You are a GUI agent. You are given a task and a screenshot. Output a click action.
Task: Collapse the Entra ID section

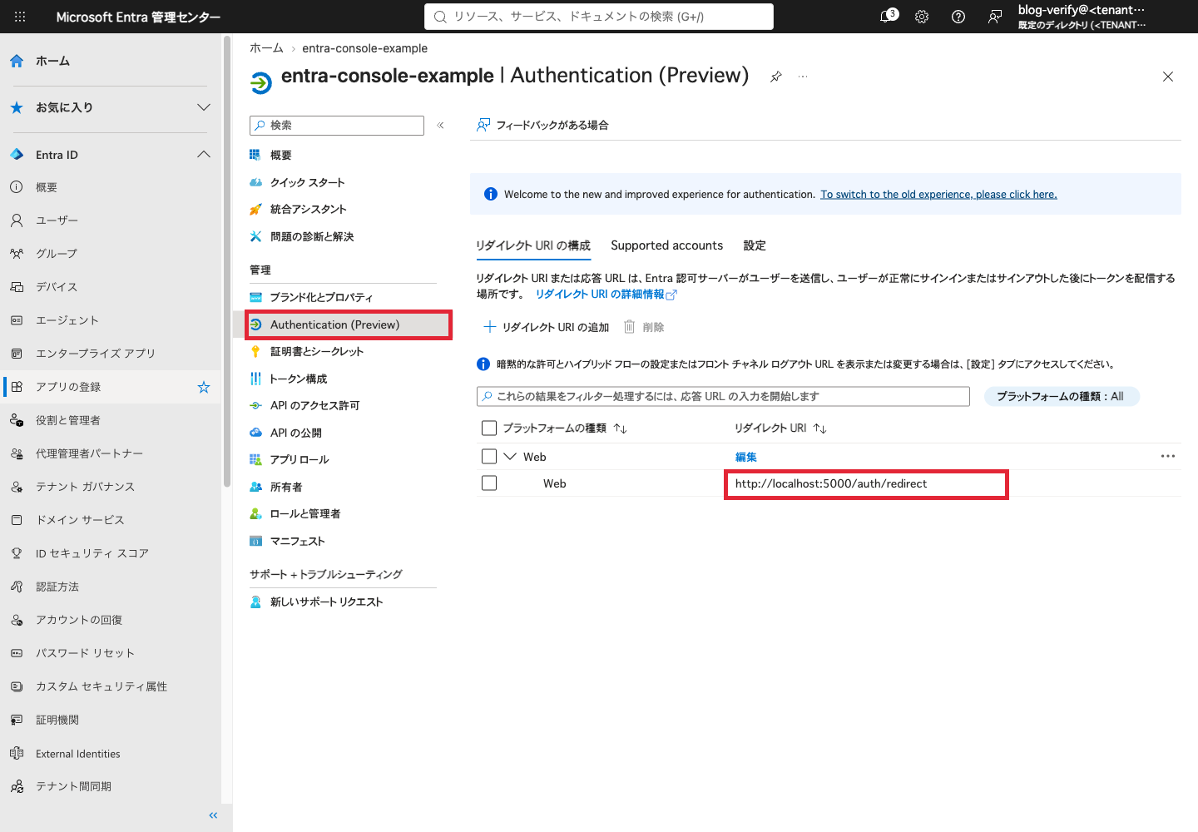click(x=204, y=155)
